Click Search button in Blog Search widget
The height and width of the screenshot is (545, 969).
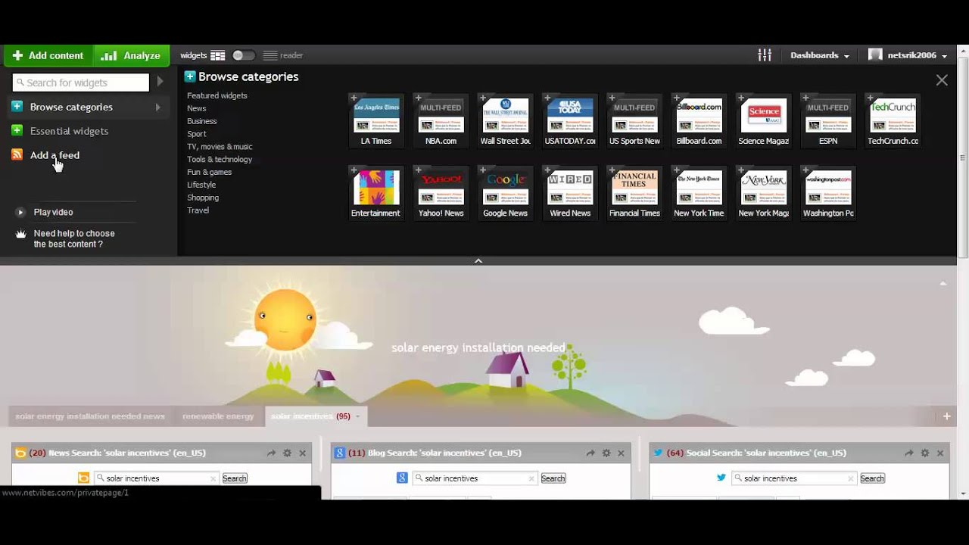click(x=553, y=478)
